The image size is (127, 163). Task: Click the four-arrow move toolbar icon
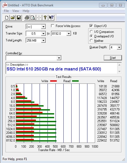[39, 17]
